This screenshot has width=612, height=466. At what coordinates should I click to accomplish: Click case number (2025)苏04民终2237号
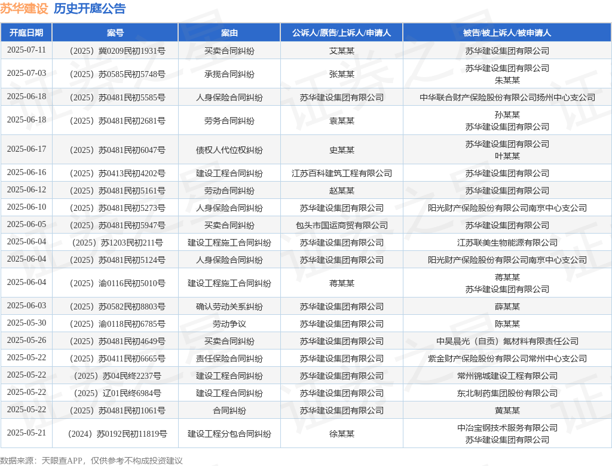click(x=117, y=376)
